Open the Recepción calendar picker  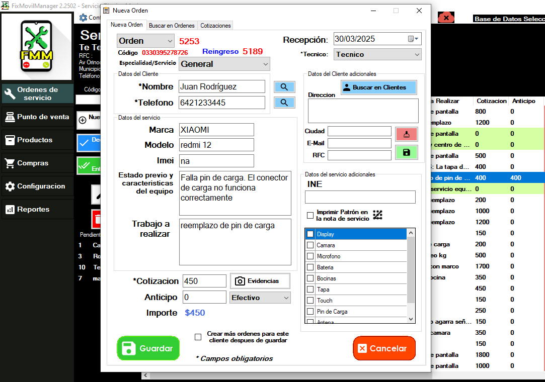click(413, 39)
